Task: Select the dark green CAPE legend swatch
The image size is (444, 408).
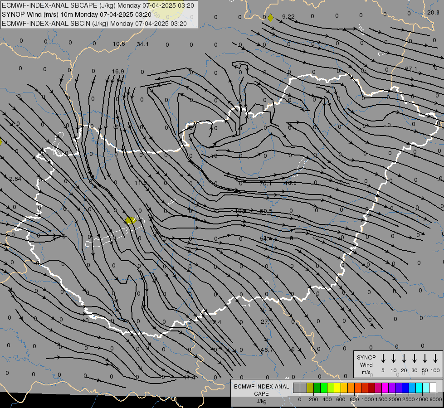Action: 317,388
